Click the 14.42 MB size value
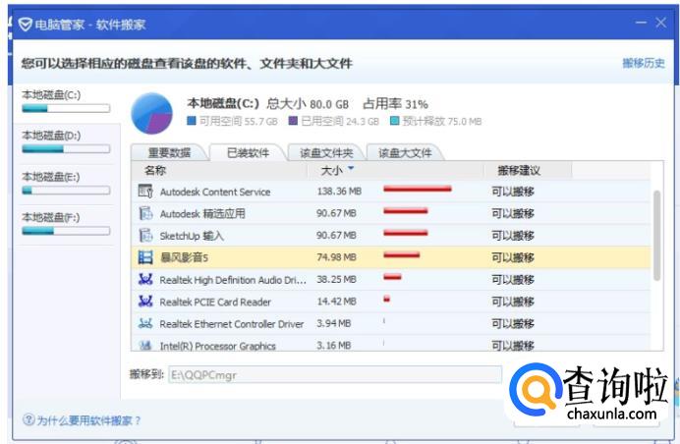680x444 pixels. click(336, 302)
